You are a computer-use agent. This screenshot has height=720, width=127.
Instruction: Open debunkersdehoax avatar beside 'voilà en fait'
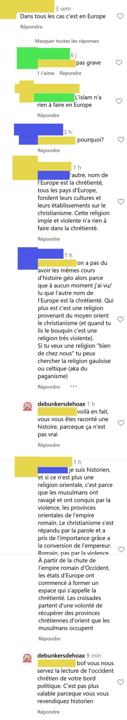point(28,407)
